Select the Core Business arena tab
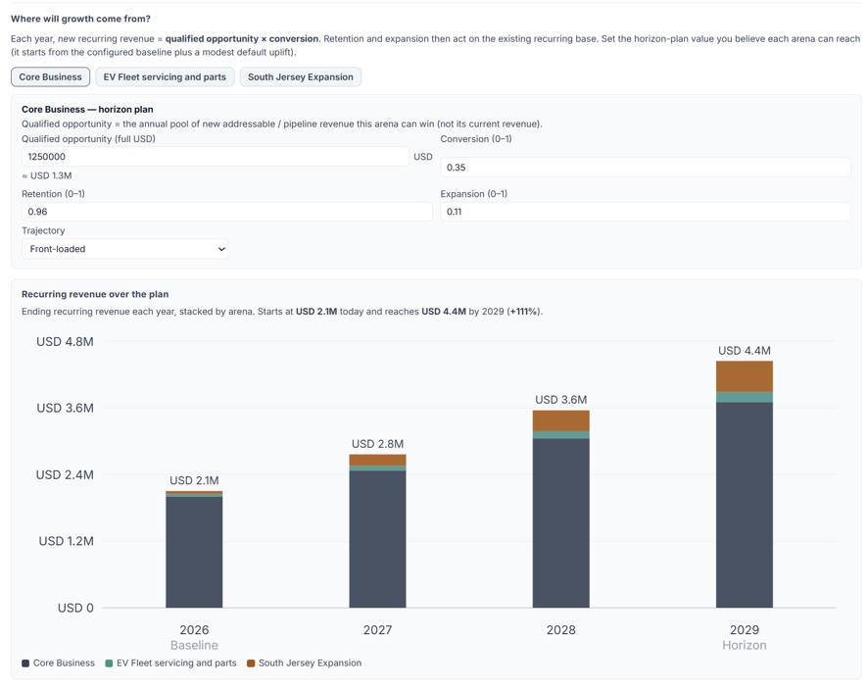The height and width of the screenshot is (688, 867). pyautogui.click(x=50, y=76)
